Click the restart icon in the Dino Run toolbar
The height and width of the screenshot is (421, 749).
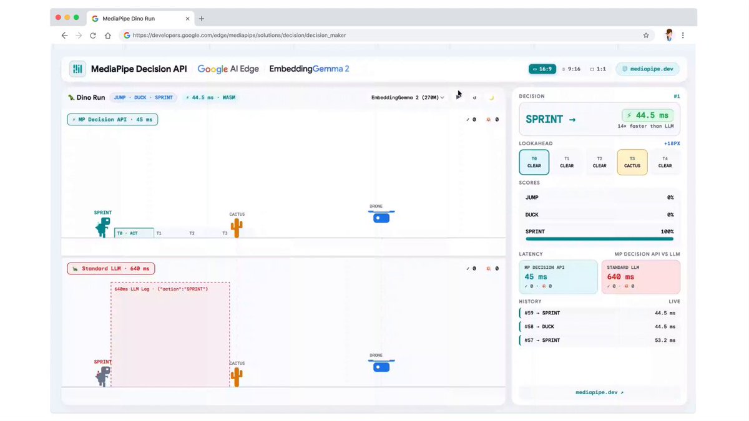[474, 97]
